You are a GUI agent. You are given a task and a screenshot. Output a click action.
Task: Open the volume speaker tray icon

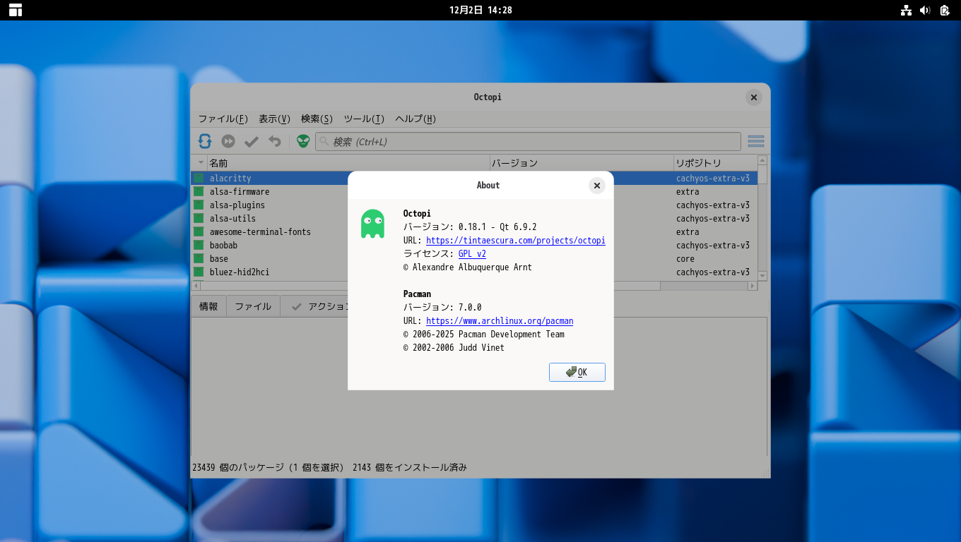coord(925,10)
